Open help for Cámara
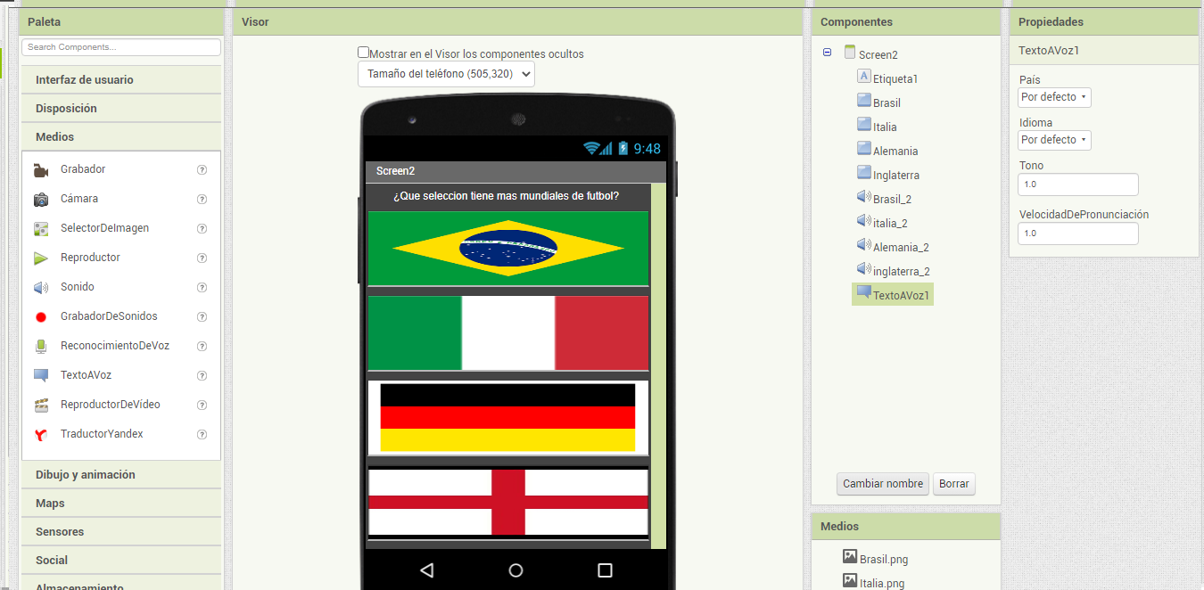Image resolution: width=1204 pixels, height=590 pixels. coord(202,199)
